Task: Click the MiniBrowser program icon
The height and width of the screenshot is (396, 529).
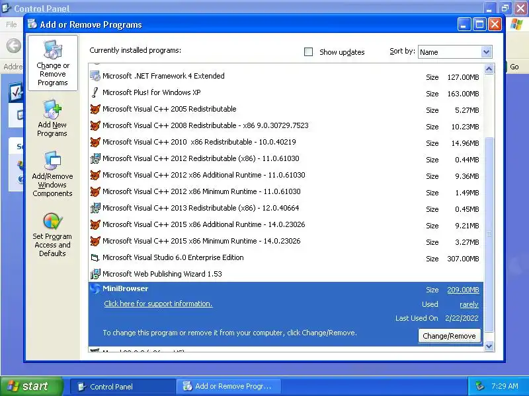Action: tap(95, 288)
